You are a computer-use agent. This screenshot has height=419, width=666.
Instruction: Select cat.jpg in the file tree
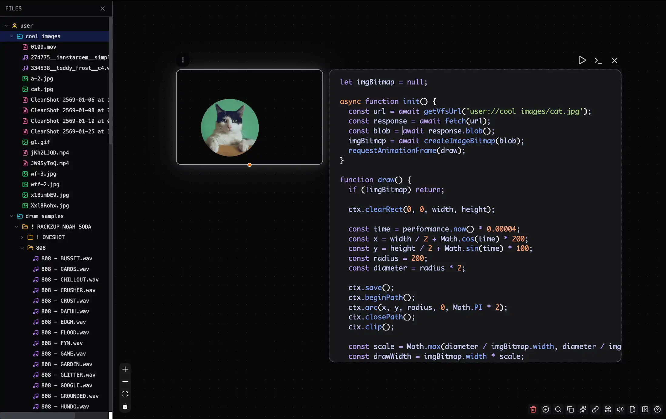click(42, 89)
